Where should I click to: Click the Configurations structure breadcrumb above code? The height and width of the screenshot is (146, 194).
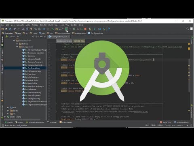(x=64, y=41)
